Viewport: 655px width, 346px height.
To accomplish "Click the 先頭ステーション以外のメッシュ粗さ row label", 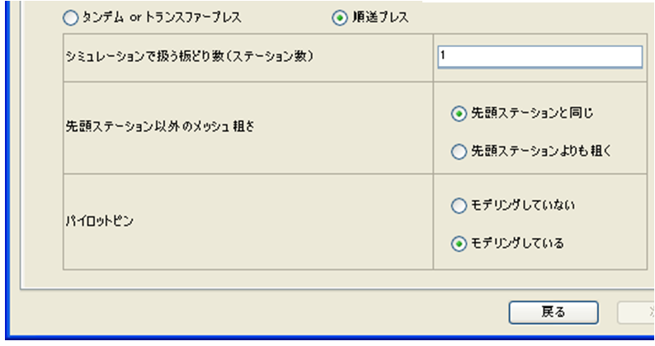I will [159, 126].
